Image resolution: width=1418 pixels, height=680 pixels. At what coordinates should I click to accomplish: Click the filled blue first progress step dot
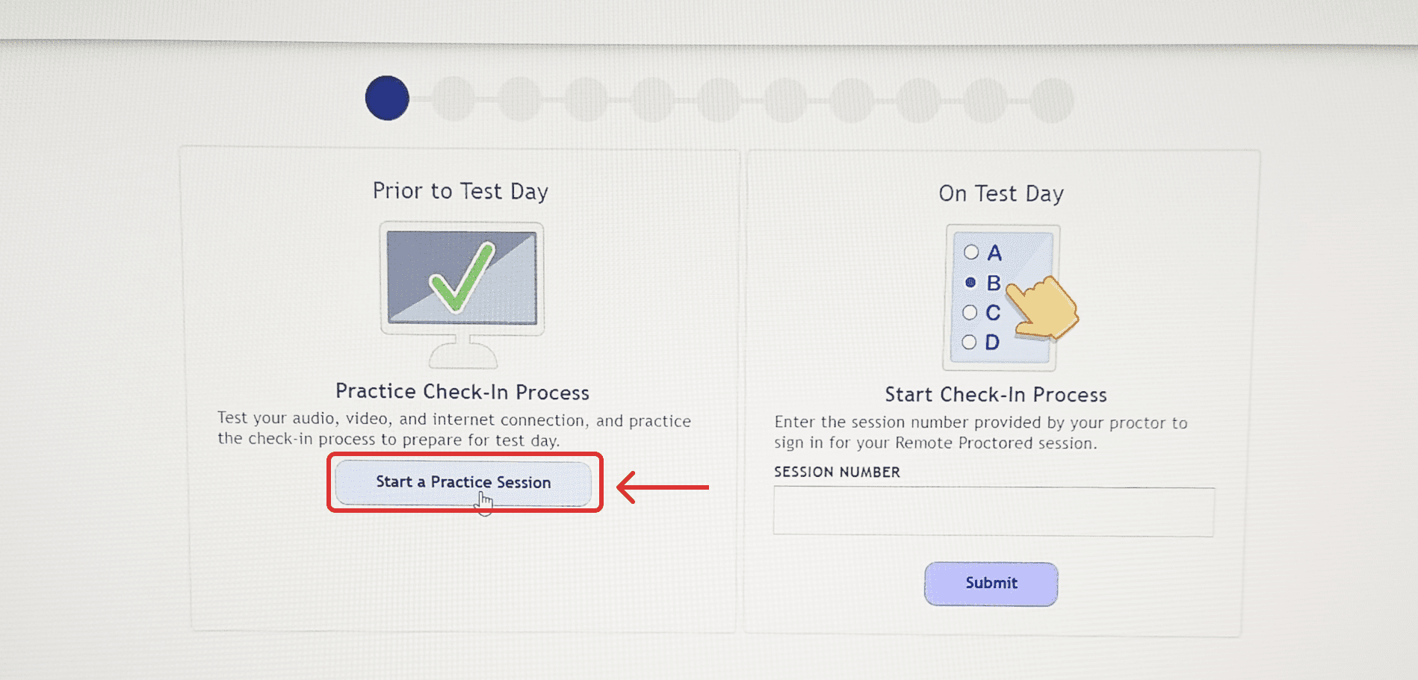tap(387, 99)
